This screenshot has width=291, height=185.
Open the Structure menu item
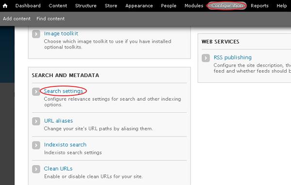tap(86, 6)
